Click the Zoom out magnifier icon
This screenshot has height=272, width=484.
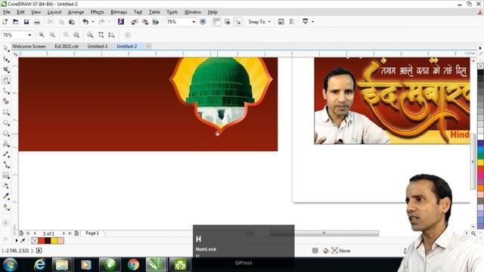tap(52, 36)
